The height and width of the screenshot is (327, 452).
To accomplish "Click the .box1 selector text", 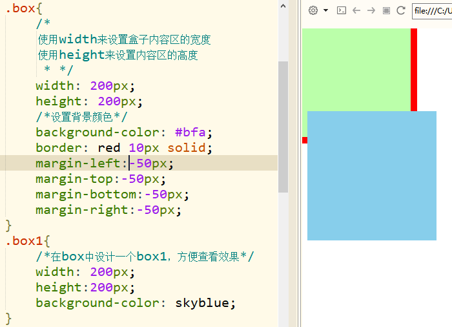I will pyautogui.click(x=25, y=240).
